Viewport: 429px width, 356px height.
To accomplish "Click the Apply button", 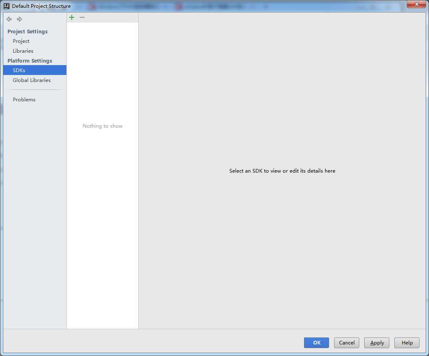I will click(377, 343).
